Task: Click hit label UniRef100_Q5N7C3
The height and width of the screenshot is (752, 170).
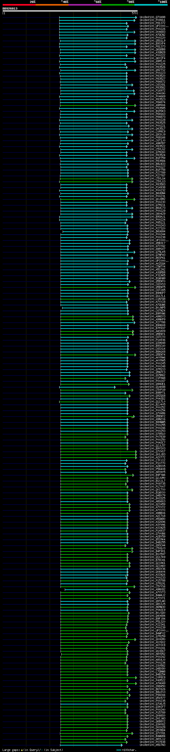Action: (x=152, y=372)
